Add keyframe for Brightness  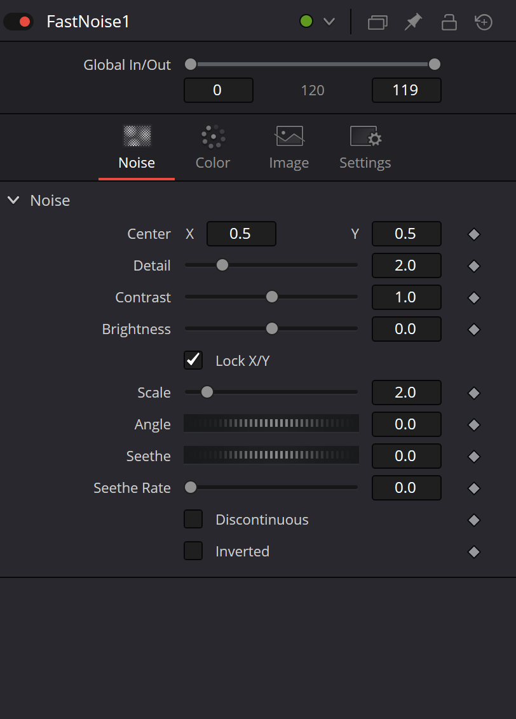click(474, 329)
